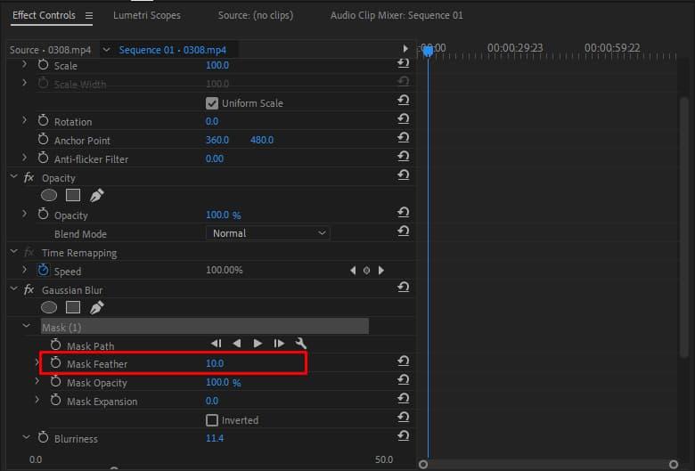
Task: Click the Sequence 01 · 0308.mp4 link
Action: [173, 50]
